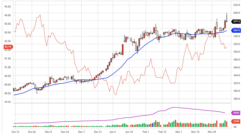
Task: Click the 90.00 left-axis label
Action: 7,84
